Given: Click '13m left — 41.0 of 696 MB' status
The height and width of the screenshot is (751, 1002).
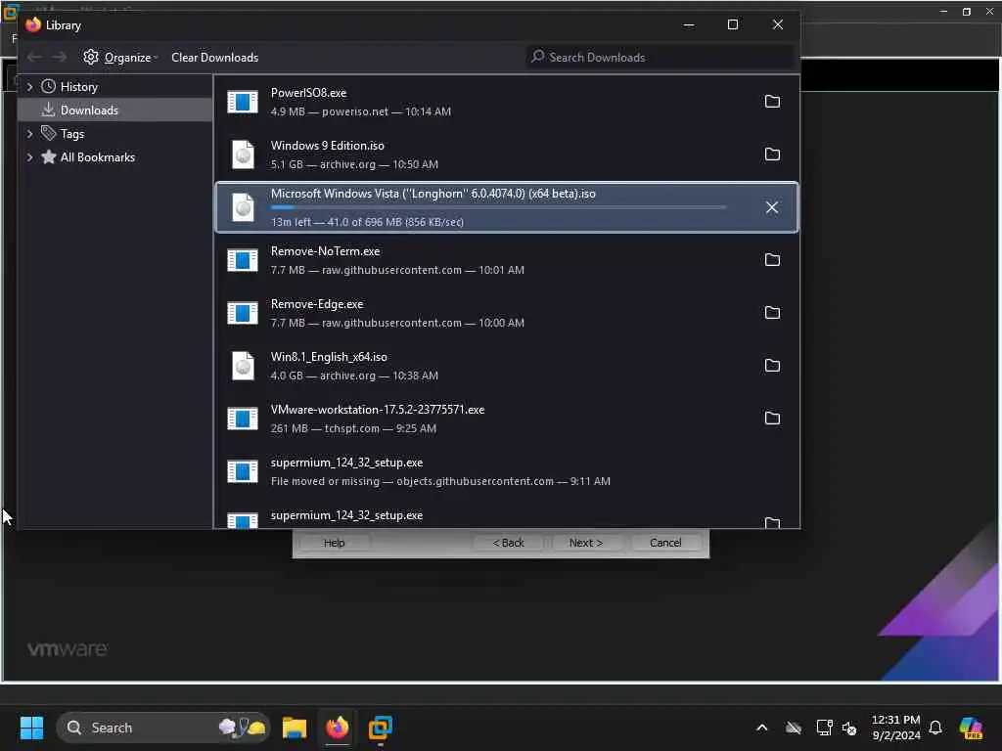Looking at the screenshot, I should point(367,222).
